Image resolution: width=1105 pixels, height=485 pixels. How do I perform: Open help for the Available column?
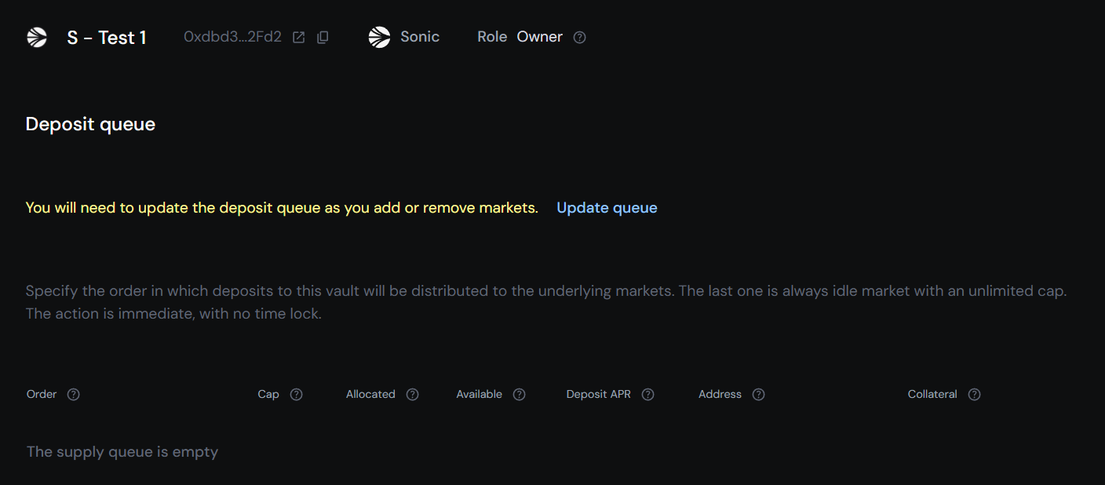tap(519, 394)
